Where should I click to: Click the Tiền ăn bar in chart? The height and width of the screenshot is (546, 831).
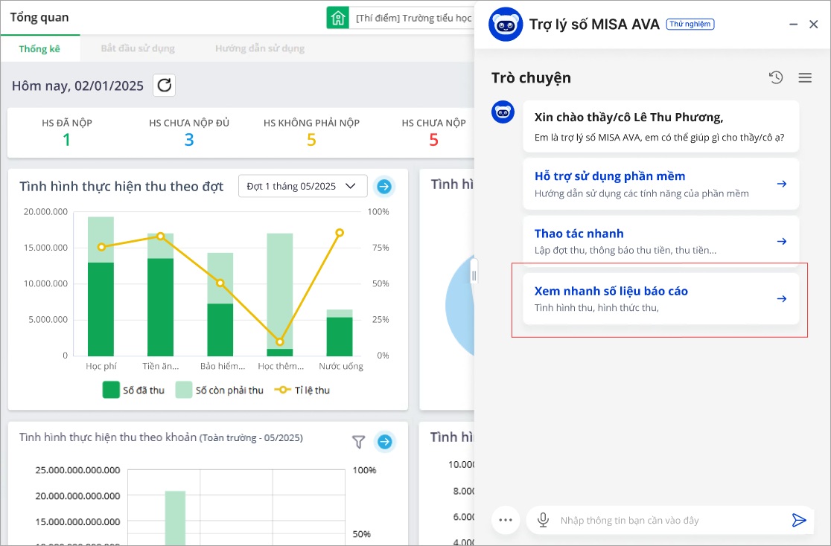coord(161,295)
